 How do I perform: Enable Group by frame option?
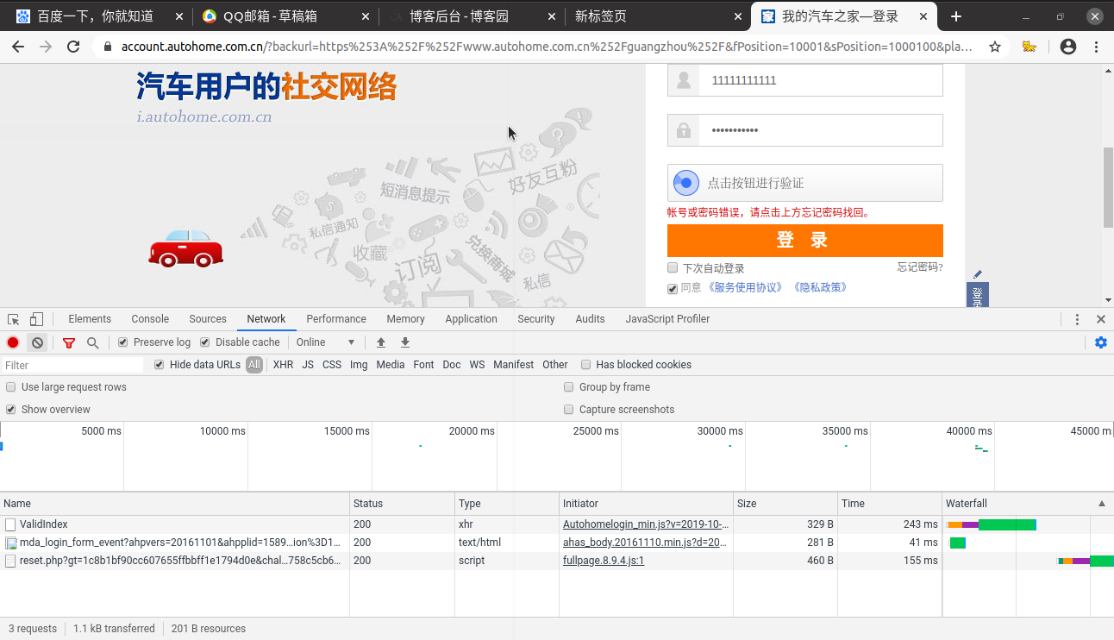click(x=569, y=387)
